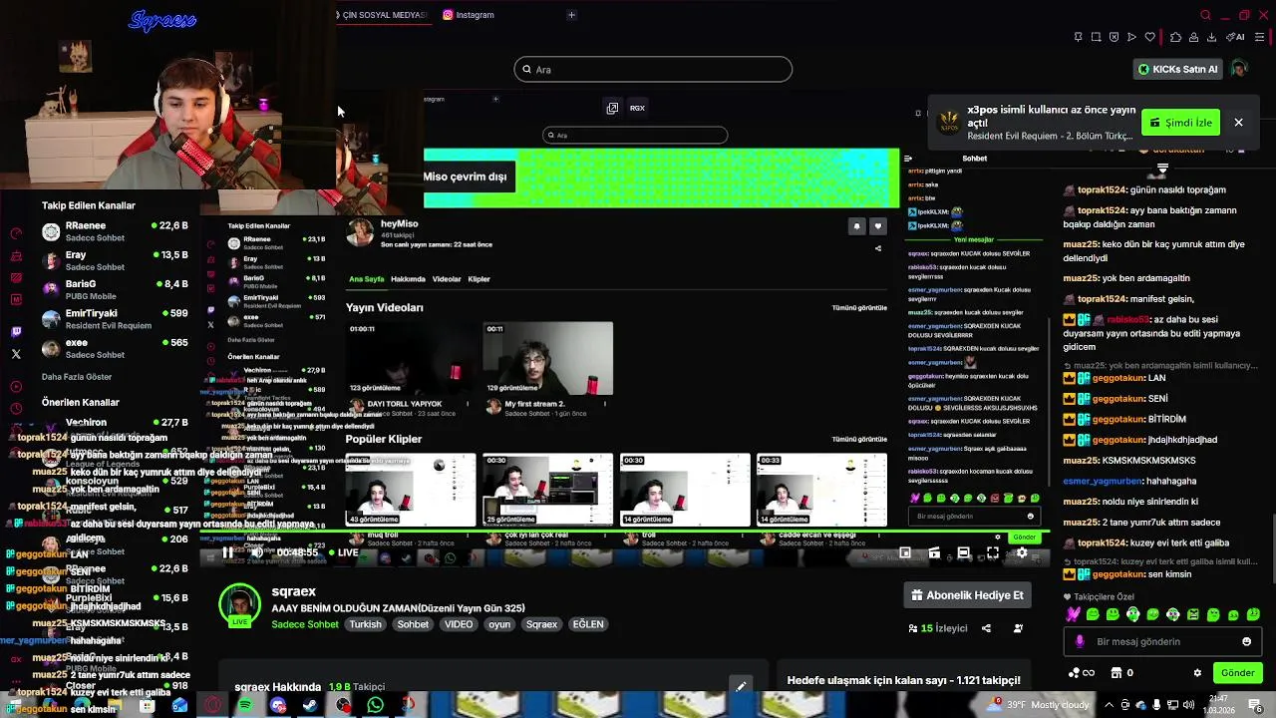Screen dimensions: 1276x718
Task: Open Sadece Sohbet category link
Action: point(305,624)
